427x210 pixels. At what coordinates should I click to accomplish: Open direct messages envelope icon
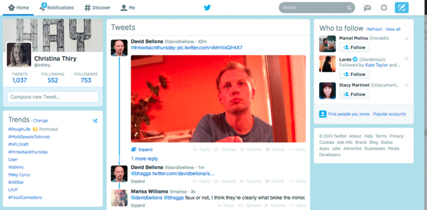367,8
